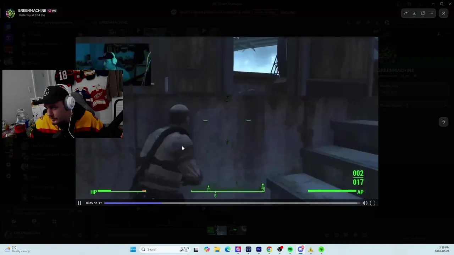Select the third thumbnail in media strip
This screenshot has width=454, height=255.
pos(232,230)
